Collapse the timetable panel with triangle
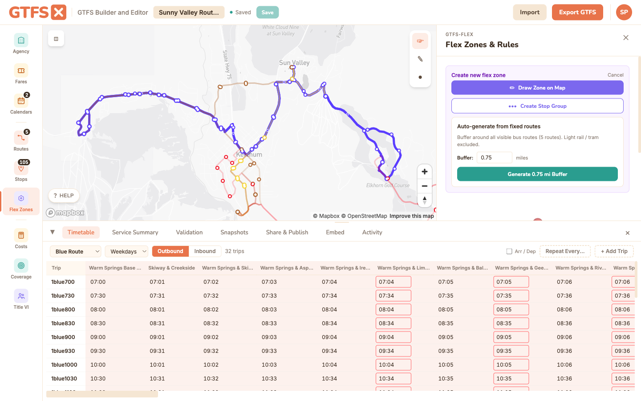The height and width of the screenshot is (401, 641). pyautogui.click(x=53, y=232)
